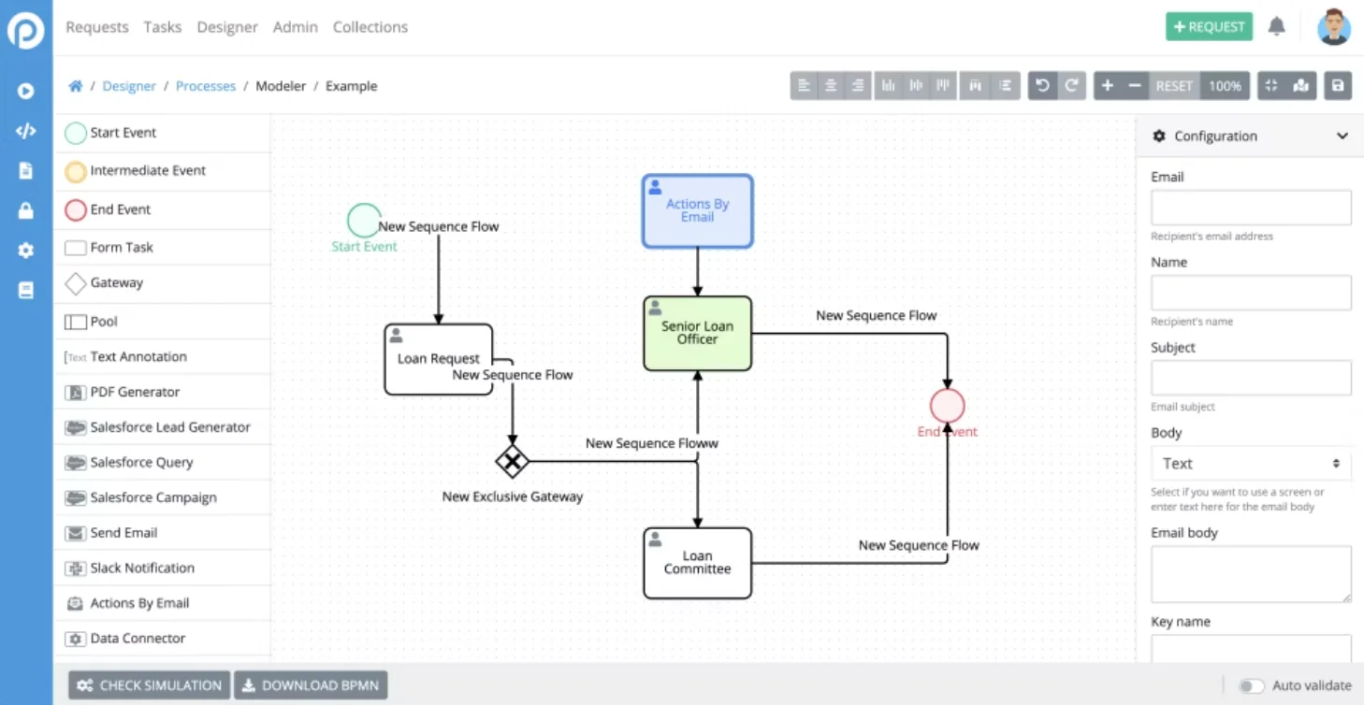Image resolution: width=1364 pixels, height=705 pixels.
Task: Select the Slack Notification palette icon
Action: point(78,568)
